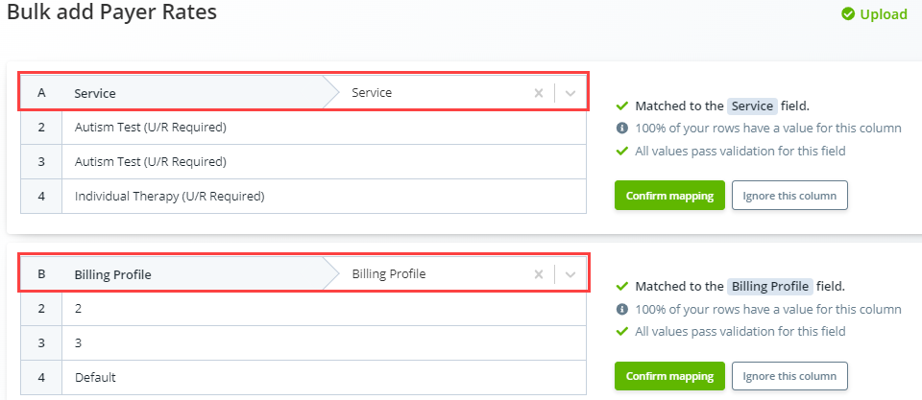Clear the Billing Profile mapping with X

[539, 274]
